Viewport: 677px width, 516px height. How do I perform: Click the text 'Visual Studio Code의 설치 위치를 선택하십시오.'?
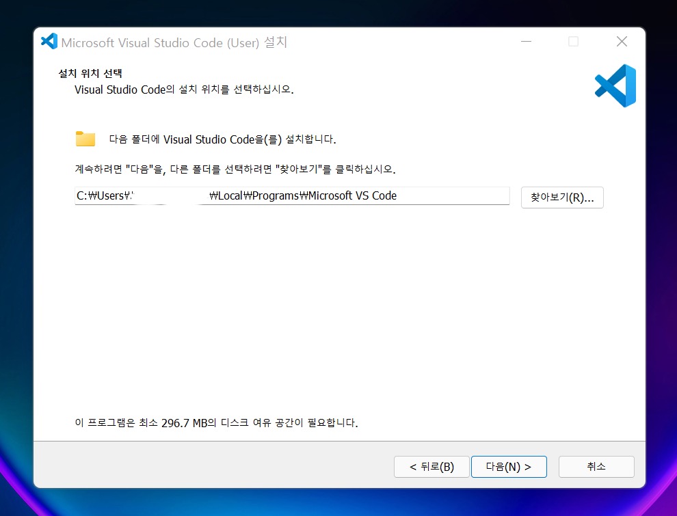[184, 90]
